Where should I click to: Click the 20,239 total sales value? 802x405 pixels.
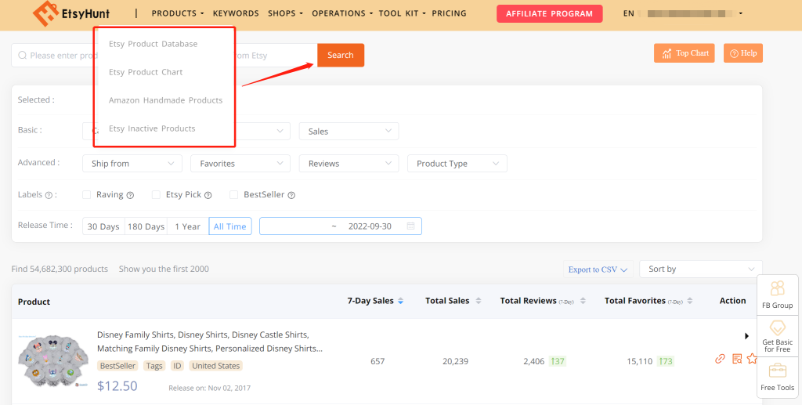coord(455,361)
